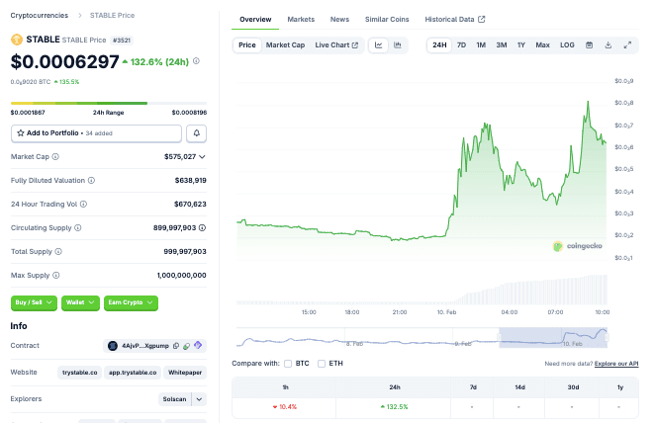The height and width of the screenshot is (423, 656).
Task: Expand the Market Cap chevron
Action: coord(202,157)
